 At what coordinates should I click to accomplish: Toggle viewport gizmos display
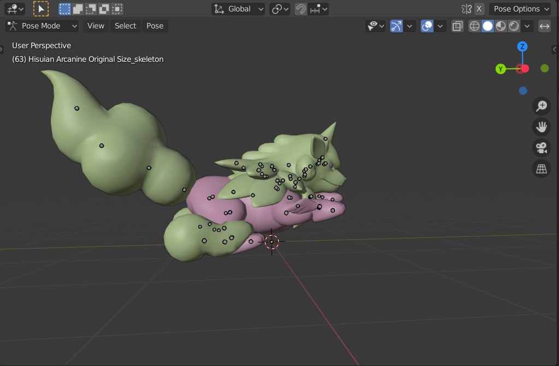(x=396, y=26)
